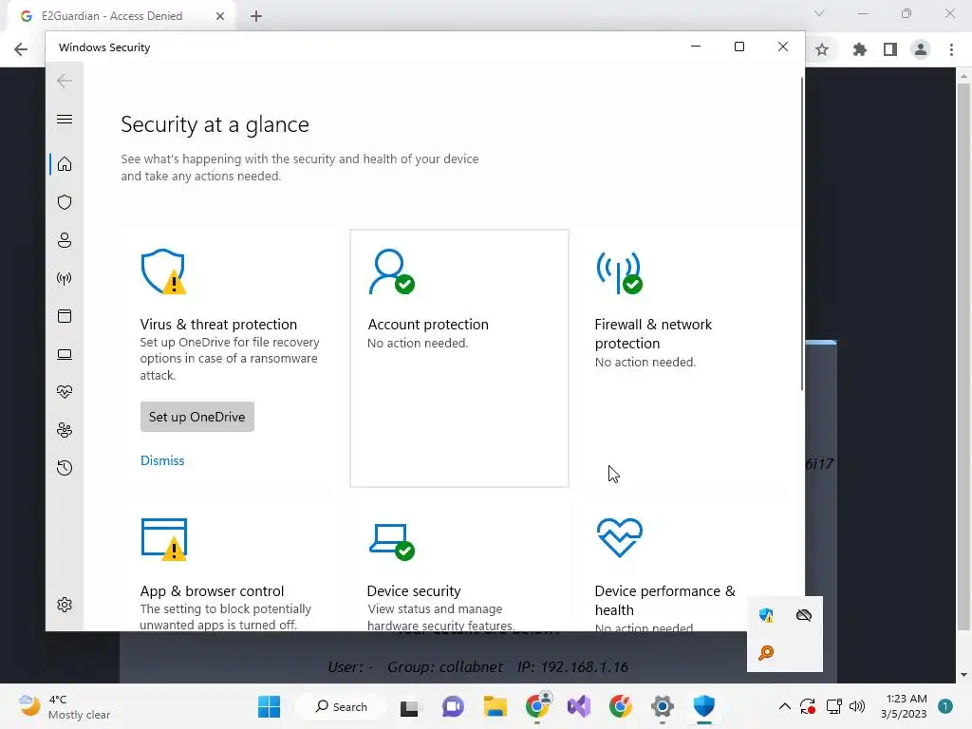Open Task View on the taskbar

coord(410,706)
